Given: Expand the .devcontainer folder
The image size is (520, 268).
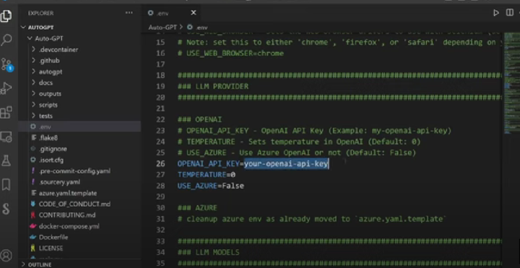Looking at the screenshot, I should point(59,49).
